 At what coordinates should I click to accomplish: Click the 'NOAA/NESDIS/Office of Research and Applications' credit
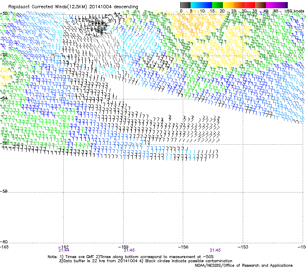click(x=244, y=266)
